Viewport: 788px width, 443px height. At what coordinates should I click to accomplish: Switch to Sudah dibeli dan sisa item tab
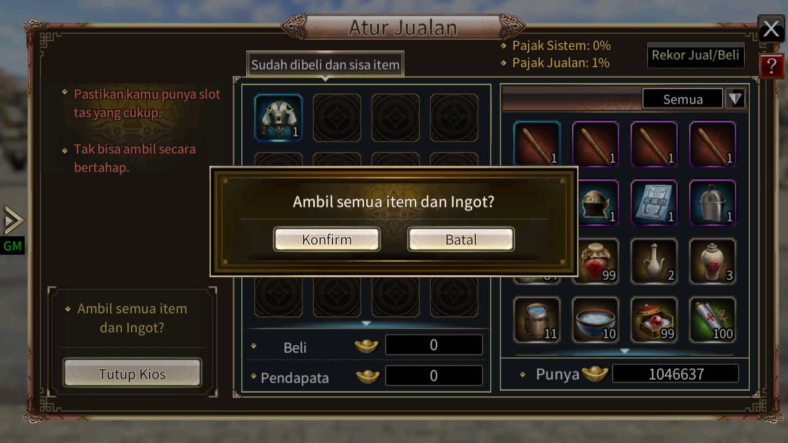pyautogui.click(x=325, y=65)
